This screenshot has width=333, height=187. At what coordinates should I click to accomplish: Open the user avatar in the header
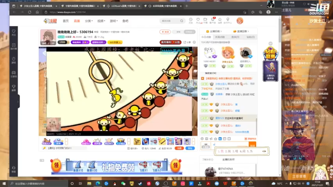pyautogui.click(x=240, y=21)
